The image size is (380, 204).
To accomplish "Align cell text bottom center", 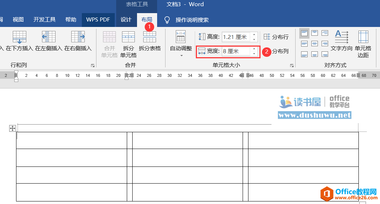I will [x=315, y=54].
